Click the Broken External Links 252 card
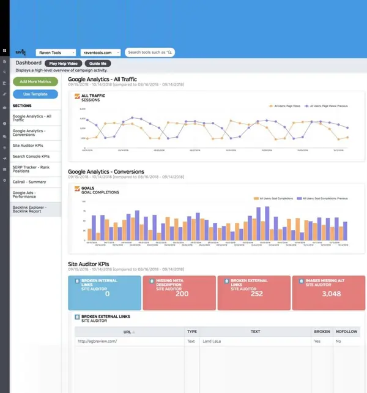This screenshot has height=393, width=367. tap(254, 293)
